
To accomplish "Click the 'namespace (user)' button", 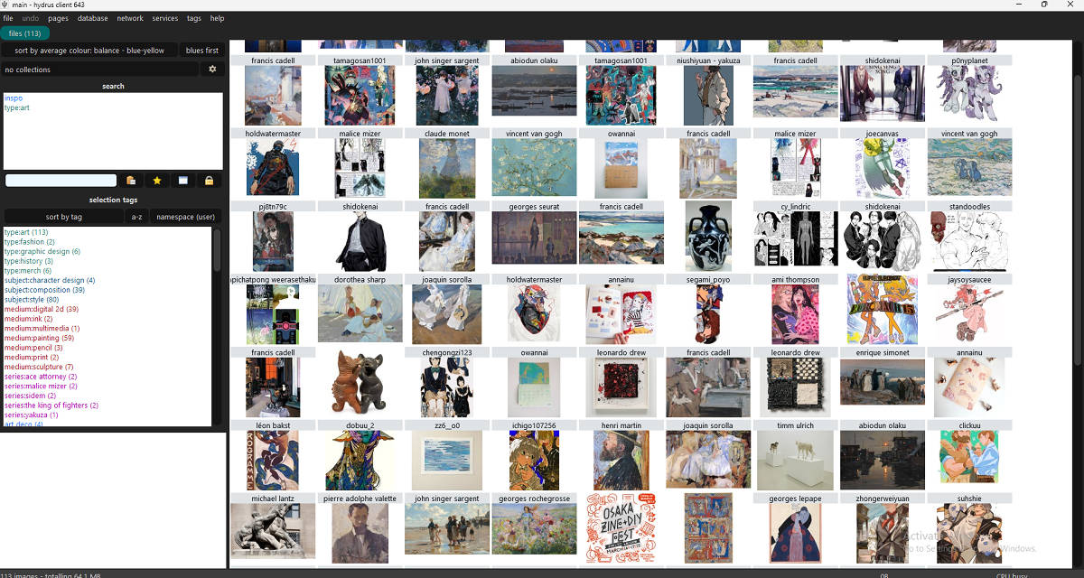I will (x=185, y=217).
